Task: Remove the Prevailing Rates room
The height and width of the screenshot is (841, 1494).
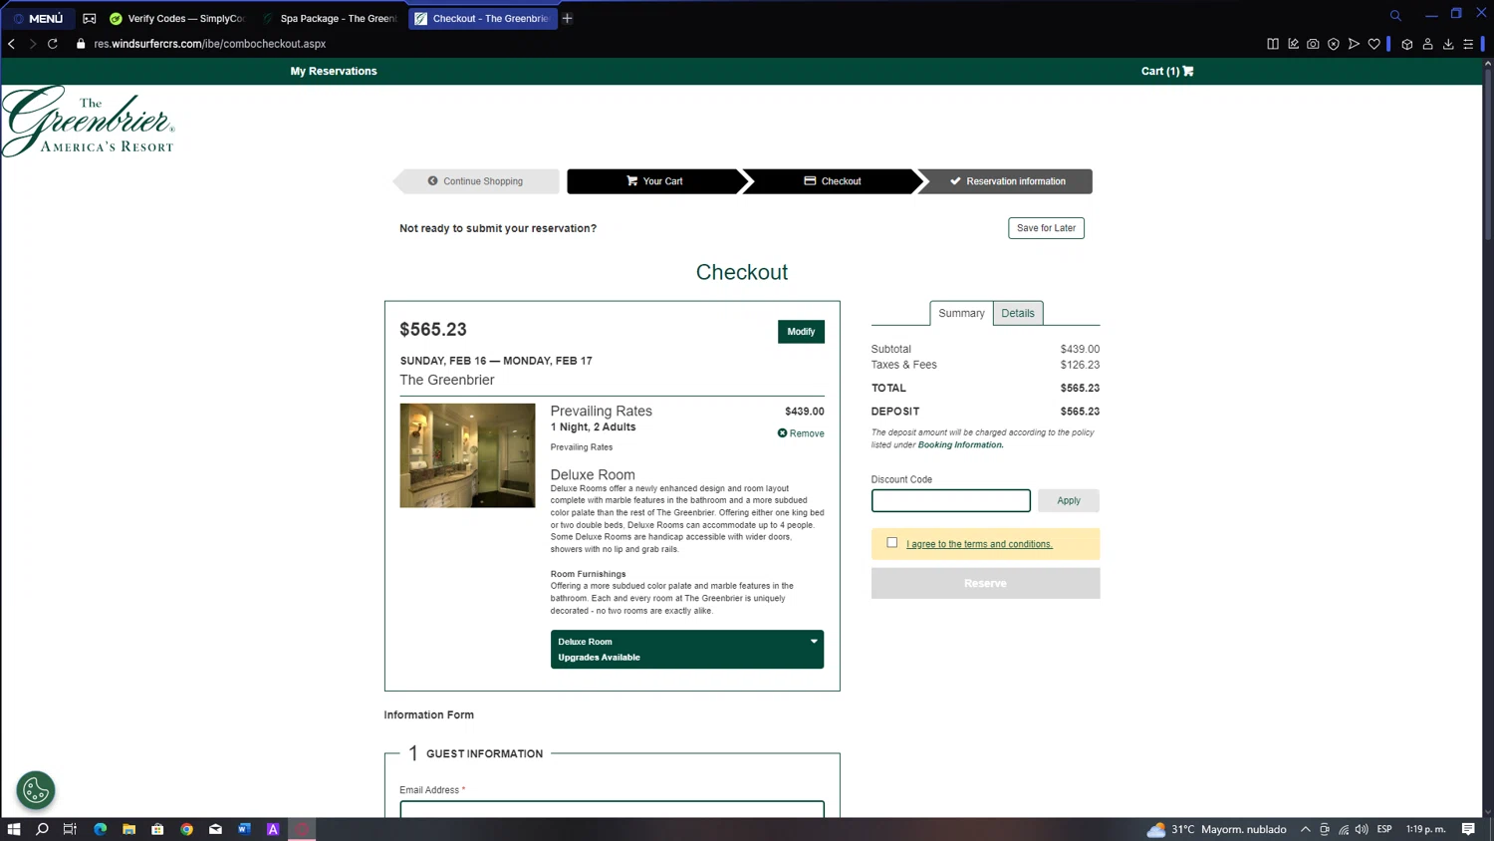Action: point(801,433)
